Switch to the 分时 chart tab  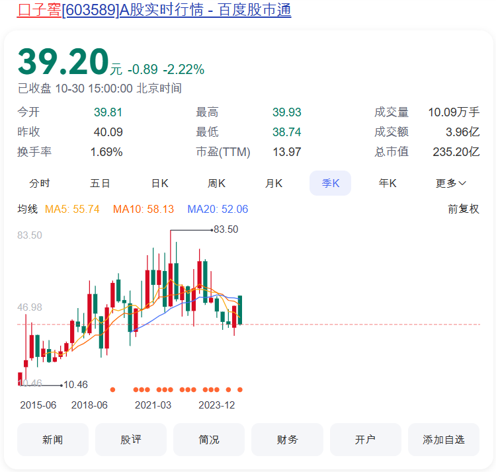(x=40, y=183)
